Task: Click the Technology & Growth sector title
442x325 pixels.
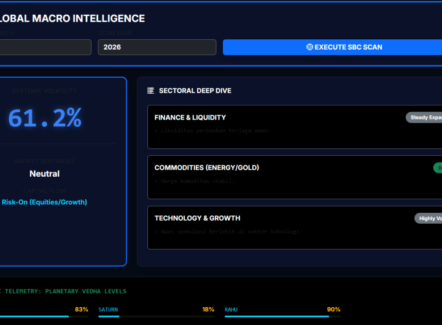Action: click(197, 218)
